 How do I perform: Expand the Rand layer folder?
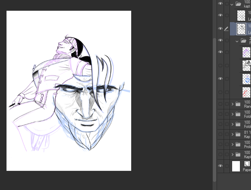[x=232, y=104]
